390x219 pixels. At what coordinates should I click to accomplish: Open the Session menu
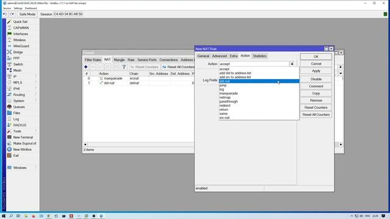(7, 8)
